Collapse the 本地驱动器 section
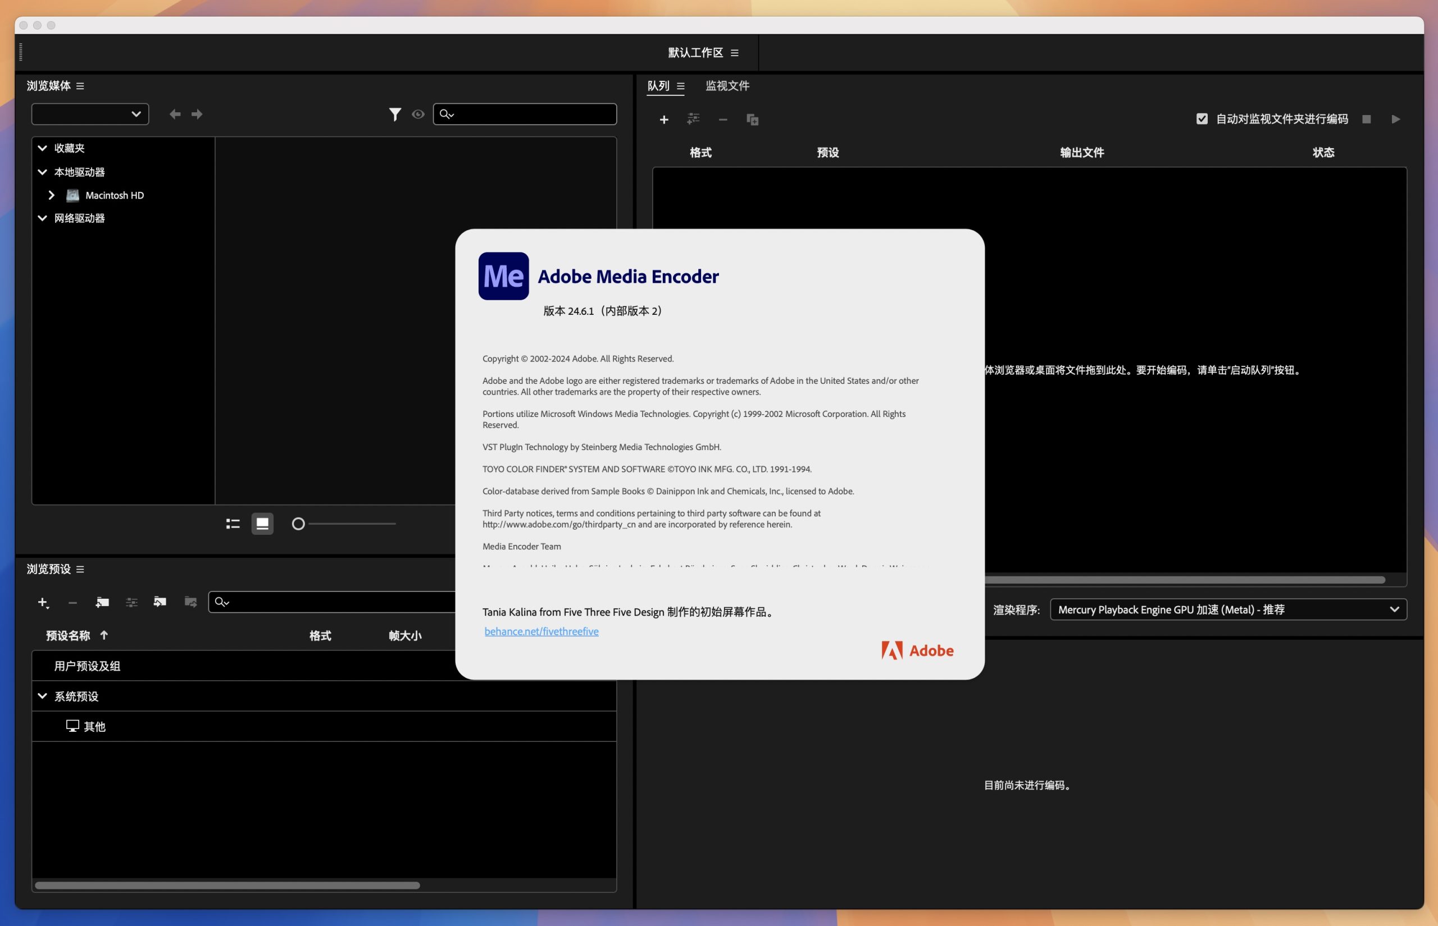This screenshot has width=1438, height=926. pyautogui.click(x=42, y=172)
